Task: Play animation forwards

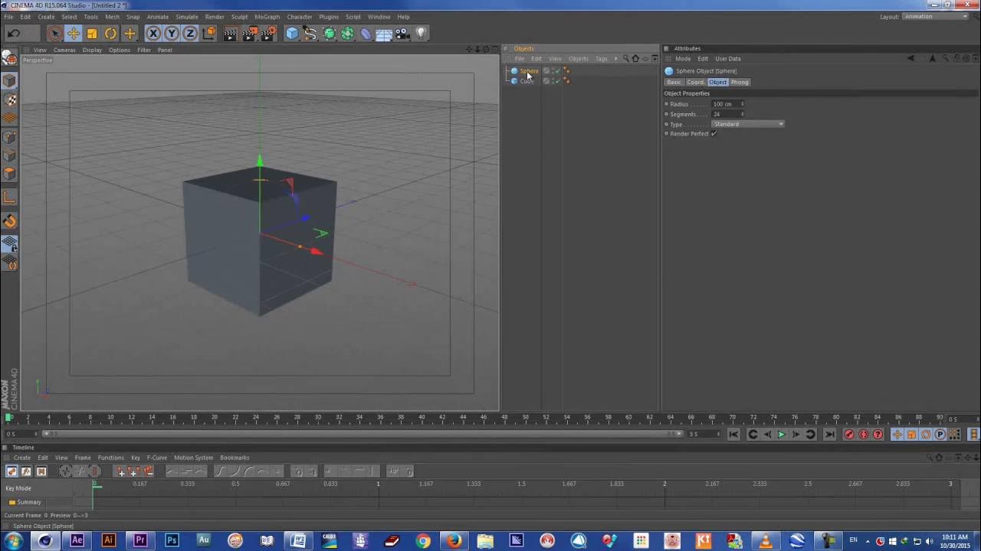Action: pyautogui.click(x=782, y=435)
